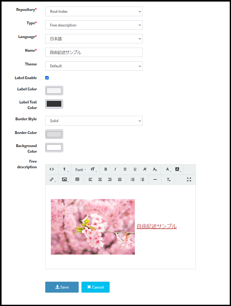The height and width of the screenshot is (306, 231).
Task: Click the Name input field
Action: (94, 52)
